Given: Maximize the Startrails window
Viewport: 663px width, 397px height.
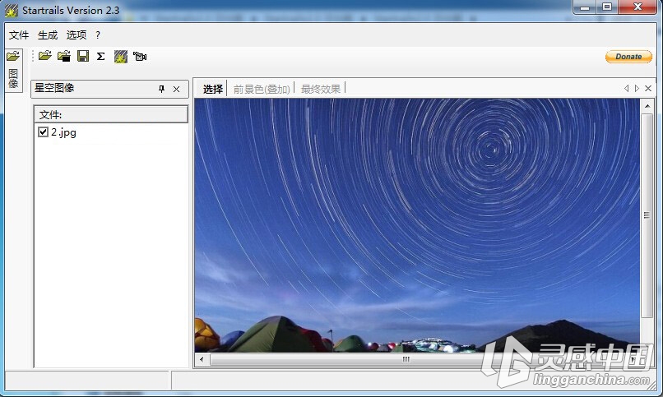Looking at the screenshot, I should tap(607, 7).
